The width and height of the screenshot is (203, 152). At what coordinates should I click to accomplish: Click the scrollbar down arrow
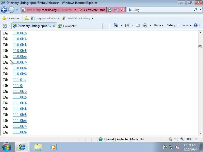pos(200,133)
